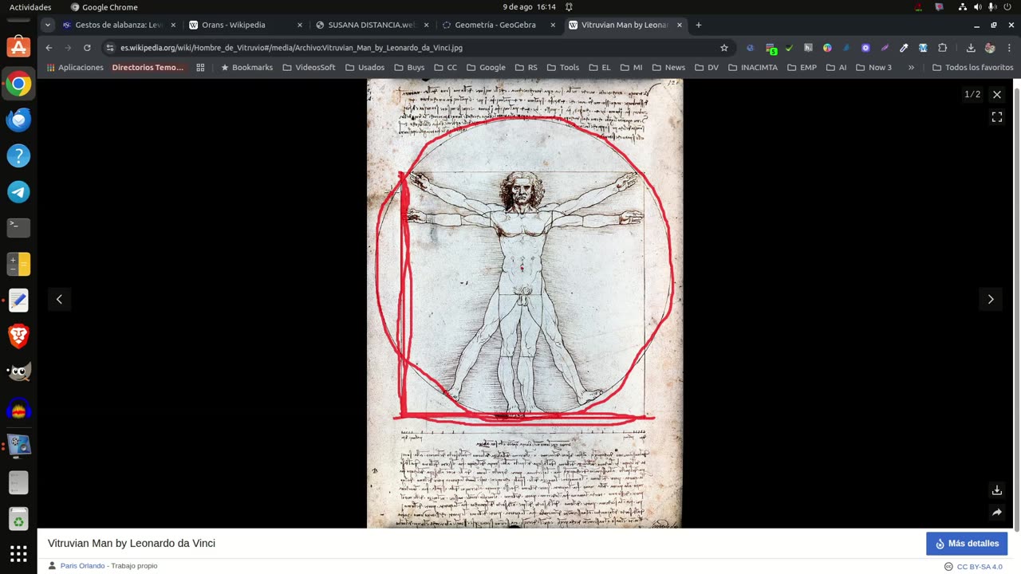The height and width of the screenshot is (574, 1021).
Task: Expand the tab search dropdown
Action: click(x=48, y=25)
